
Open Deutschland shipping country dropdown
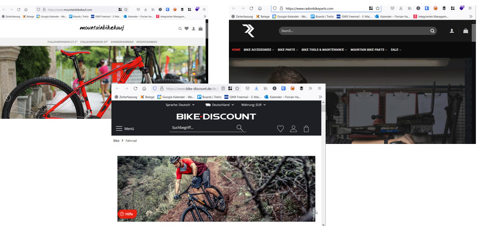pyautogui.click(x=219, y=105)
